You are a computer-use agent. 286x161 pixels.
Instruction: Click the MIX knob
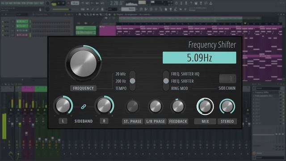click(x=205, y=106)
